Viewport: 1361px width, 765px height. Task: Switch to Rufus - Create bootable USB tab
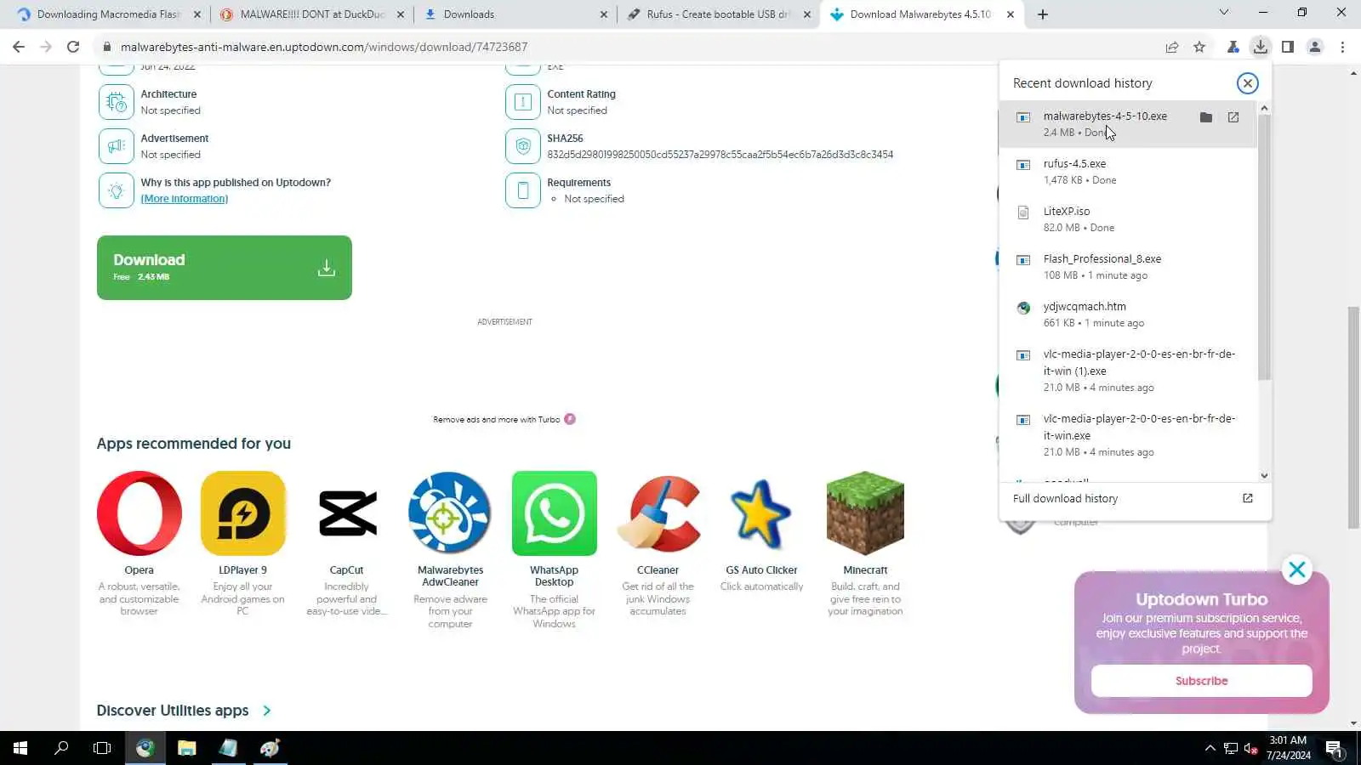(x=717, y=14)
